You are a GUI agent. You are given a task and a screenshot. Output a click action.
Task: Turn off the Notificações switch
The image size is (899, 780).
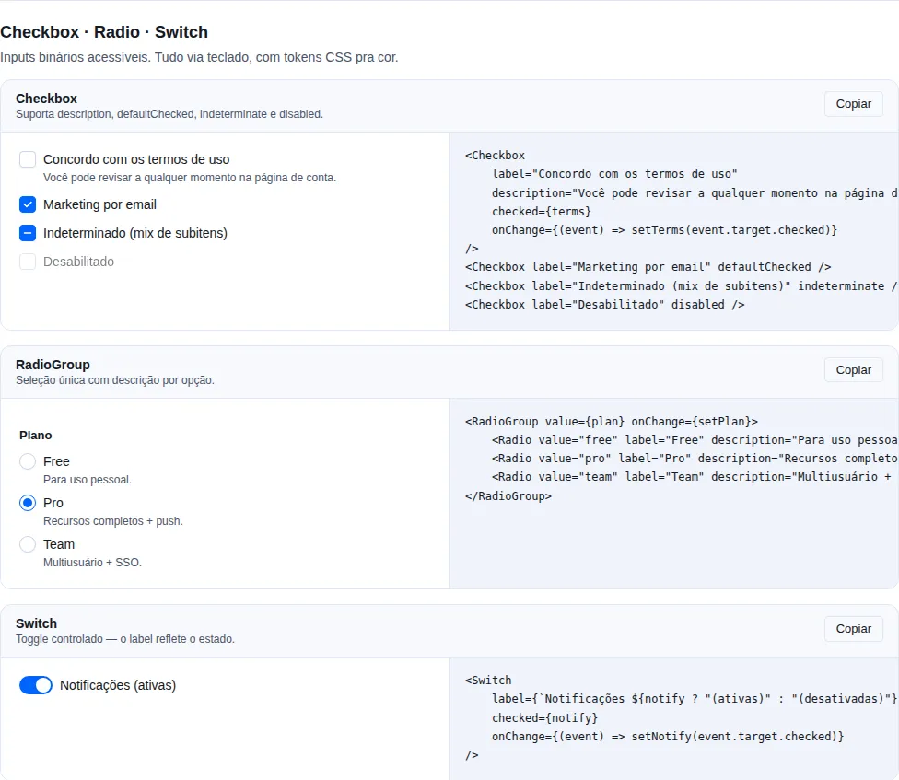(36, 685)
